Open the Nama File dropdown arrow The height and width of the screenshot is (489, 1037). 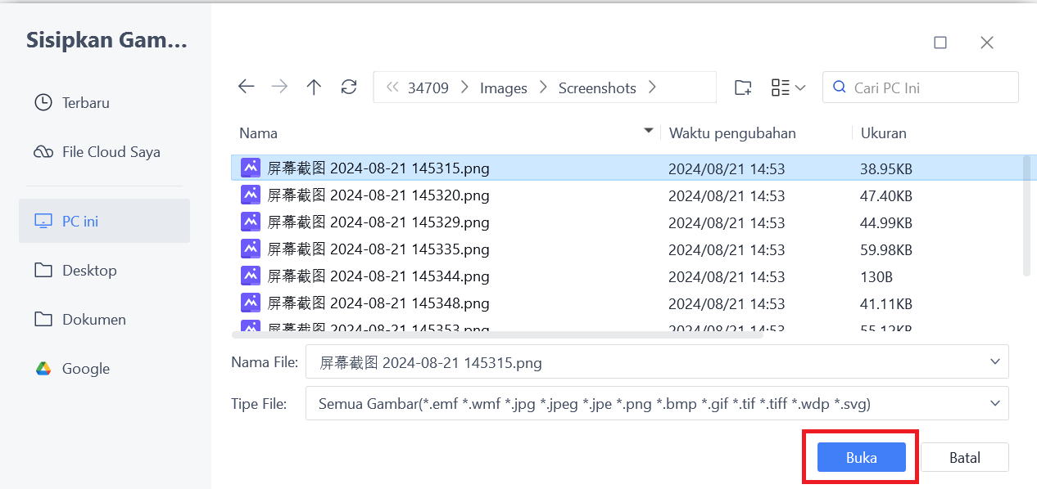pyautogui.click(x=995, y=361)
